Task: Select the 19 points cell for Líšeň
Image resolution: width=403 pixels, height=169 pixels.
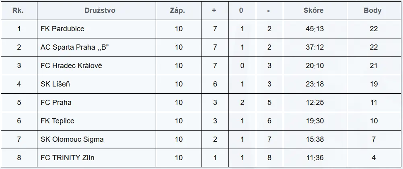Action: [374, 84]
